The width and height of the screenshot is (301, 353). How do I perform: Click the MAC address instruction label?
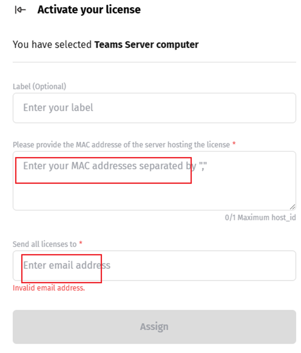point(121,144)
